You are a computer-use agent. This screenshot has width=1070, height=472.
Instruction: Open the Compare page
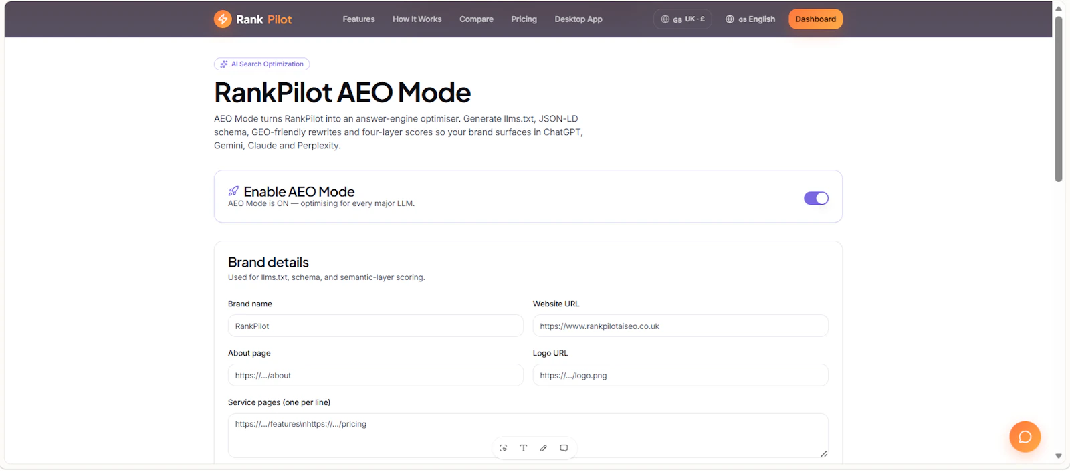(476, 19)
